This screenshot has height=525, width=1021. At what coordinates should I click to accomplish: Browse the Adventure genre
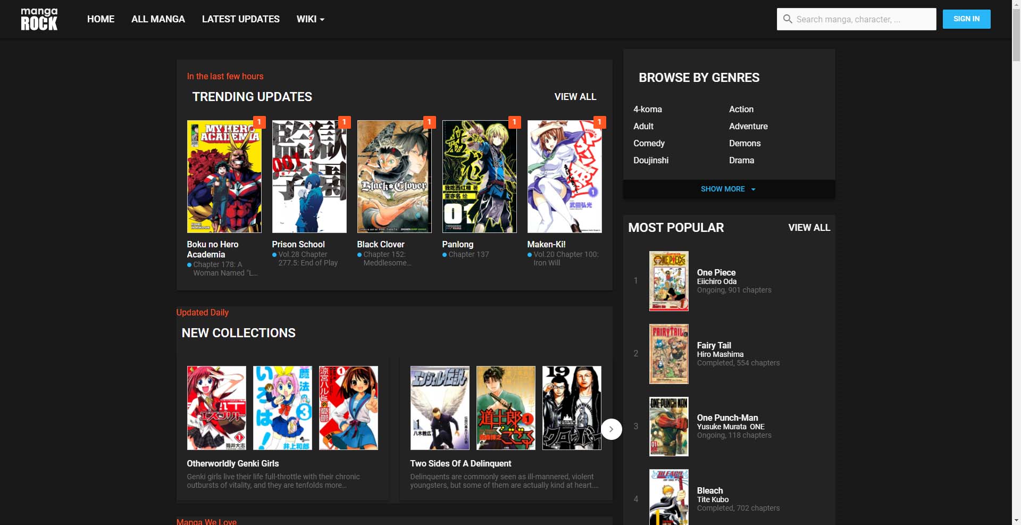click(x=748, y=126)
